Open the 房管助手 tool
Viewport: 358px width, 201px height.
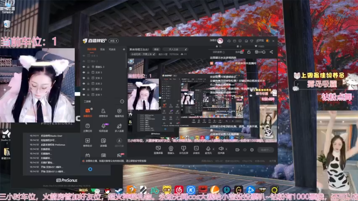103,113
